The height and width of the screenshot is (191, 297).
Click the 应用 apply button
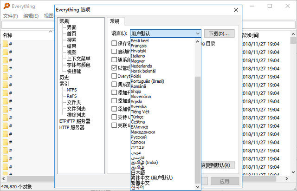coord(225,181)
